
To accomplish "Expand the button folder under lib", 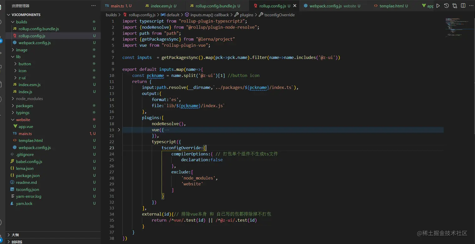I will pos(15,64).
